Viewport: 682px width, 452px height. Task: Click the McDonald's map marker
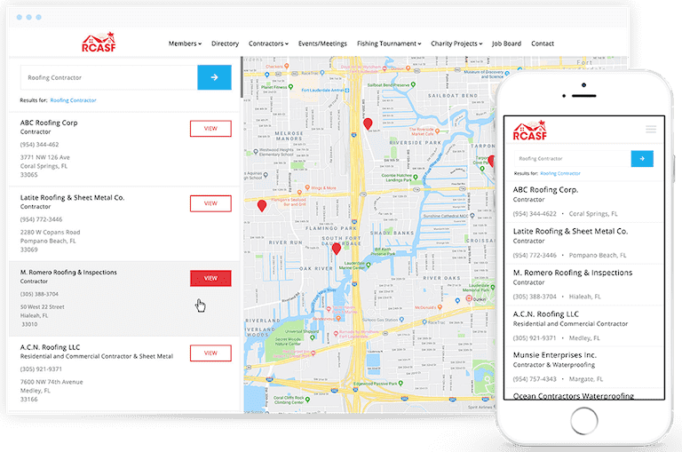440,306
